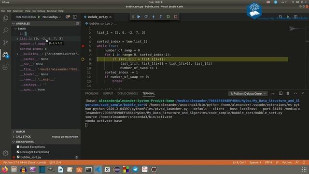
Task: Close the bubble_sort.py editor tab
Action: 111,17
